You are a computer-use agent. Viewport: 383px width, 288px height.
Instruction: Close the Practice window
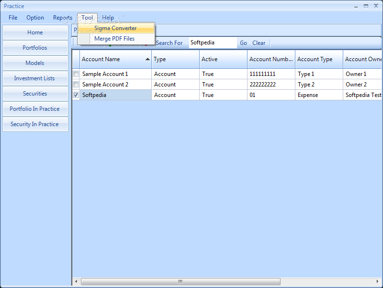click(x=376, y=6)
